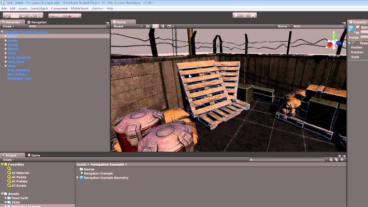Collapse the Assets folder tree
The height and width of the screenshot is (207, 368).
point(2,194)
